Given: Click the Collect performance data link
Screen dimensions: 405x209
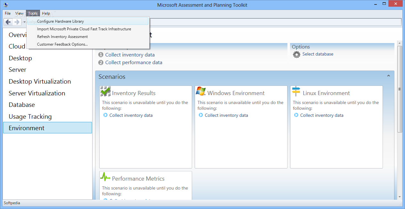Looking at the screenshot, I should 134,63.
